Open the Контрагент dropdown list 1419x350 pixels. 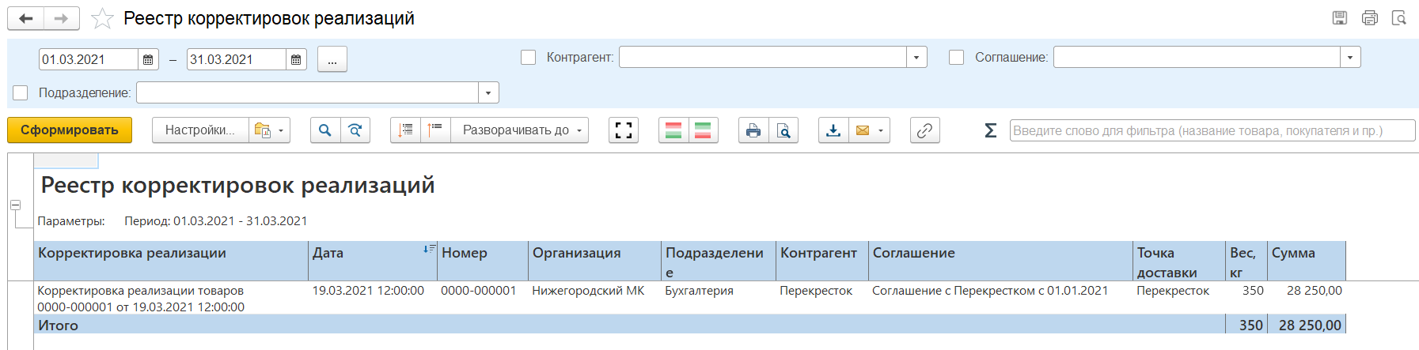pos(916,58)
